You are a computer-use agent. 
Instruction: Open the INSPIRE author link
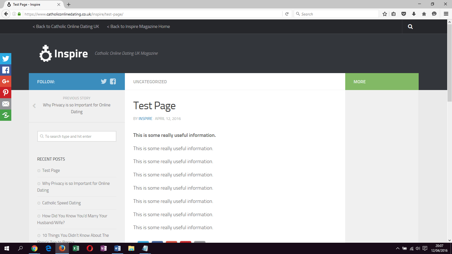click(x=145, y=119)
